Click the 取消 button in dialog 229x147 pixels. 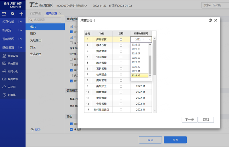[x=206, y=120]
